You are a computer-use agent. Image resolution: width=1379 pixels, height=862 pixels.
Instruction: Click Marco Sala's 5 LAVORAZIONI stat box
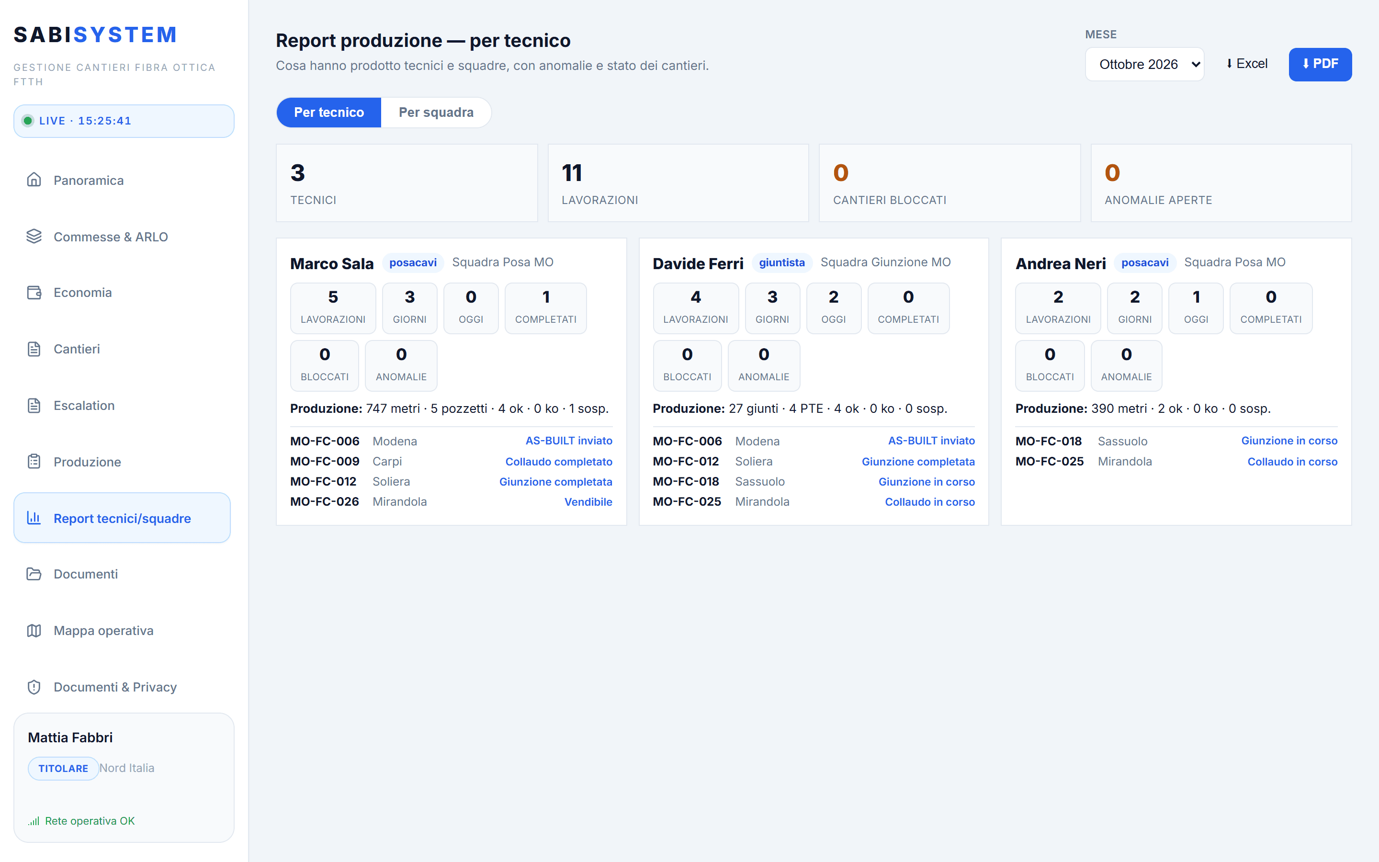(x=333, y=308)
